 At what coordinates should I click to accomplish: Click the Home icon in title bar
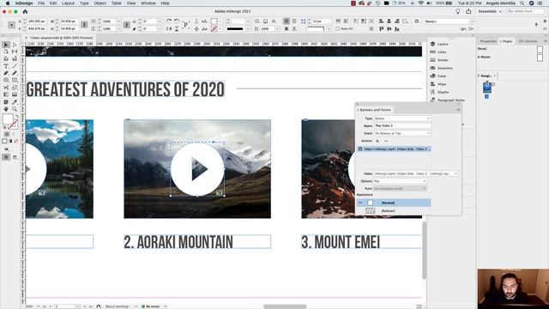click(x=25, y=11)
